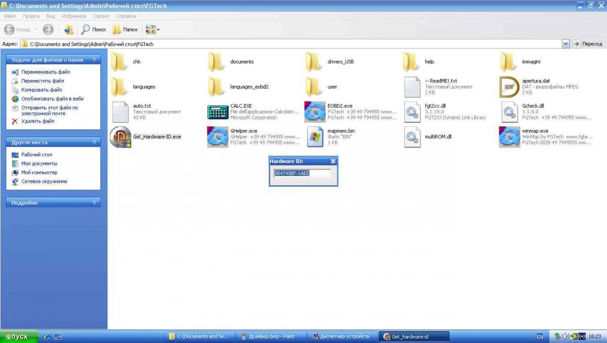Image resolution: width=607 pixels, height=343 pixels.
Task: Switch to Диспетчер устройств taskbar button
Action: [341, 336]
